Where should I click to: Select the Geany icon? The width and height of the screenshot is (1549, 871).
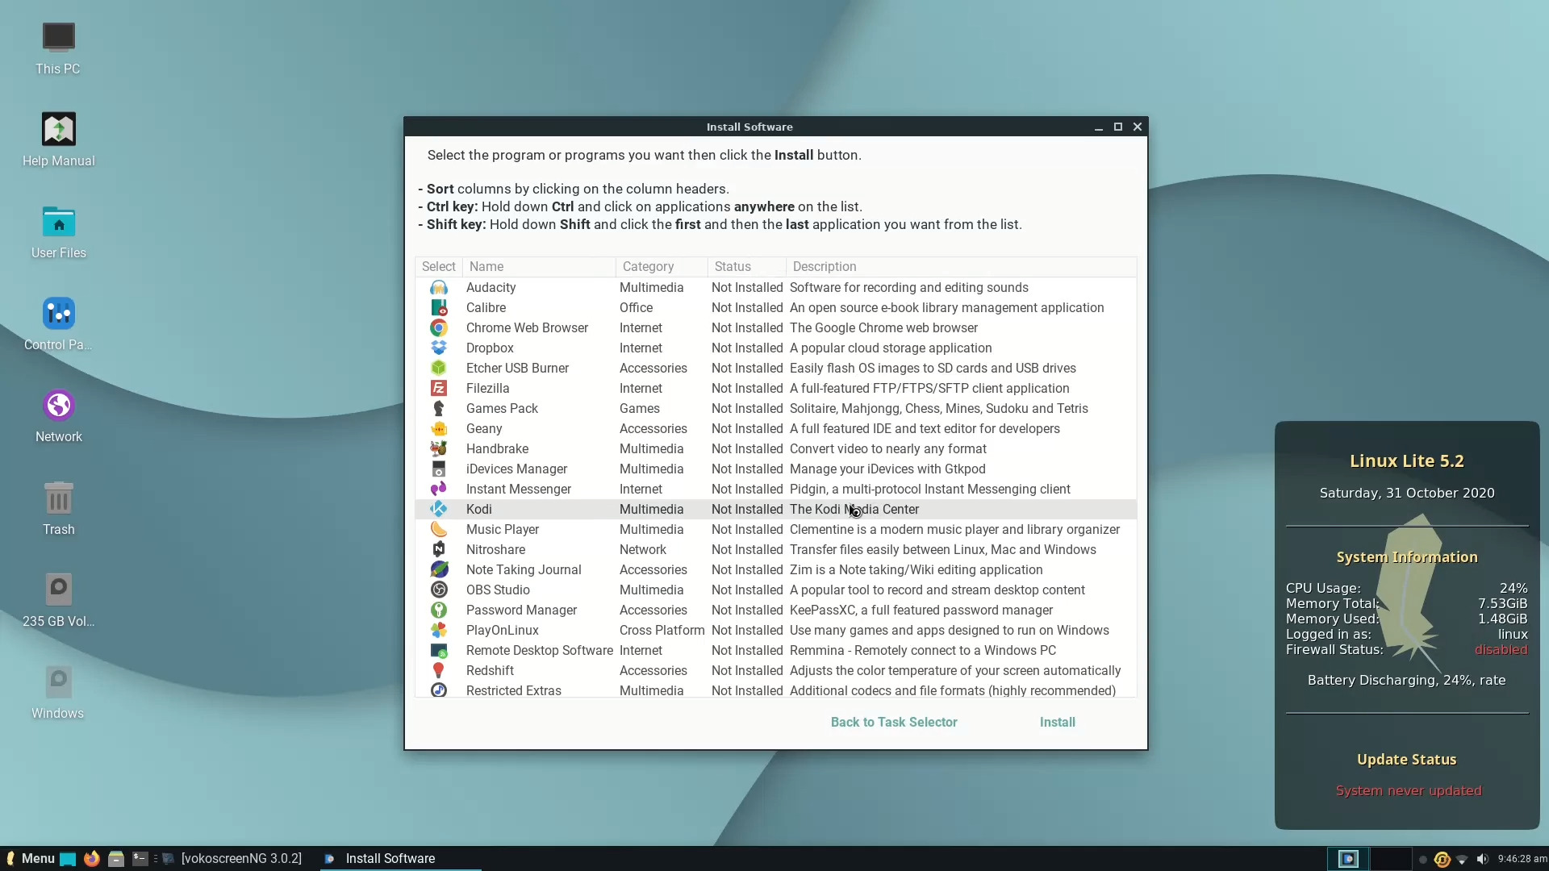(x=439, y=429)
